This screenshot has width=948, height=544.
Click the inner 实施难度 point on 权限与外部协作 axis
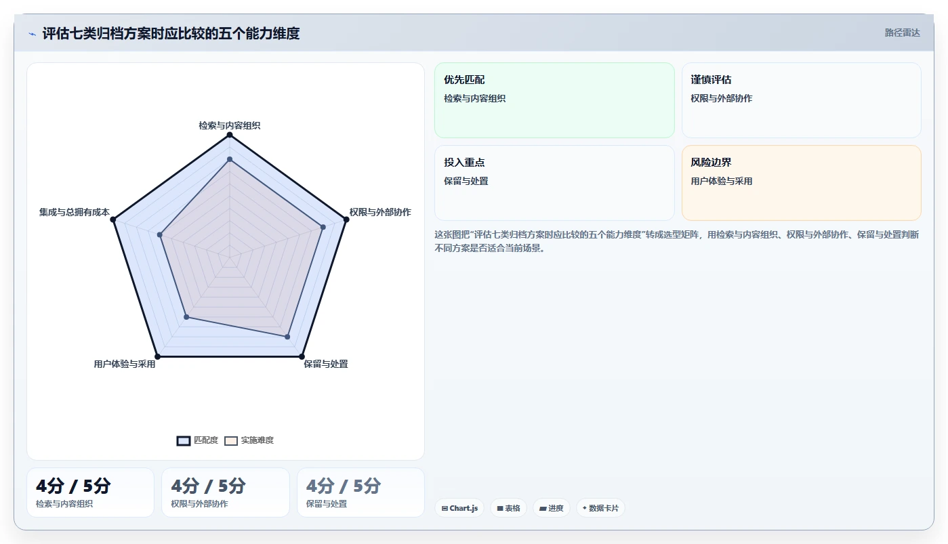click(x=323, y=227)
